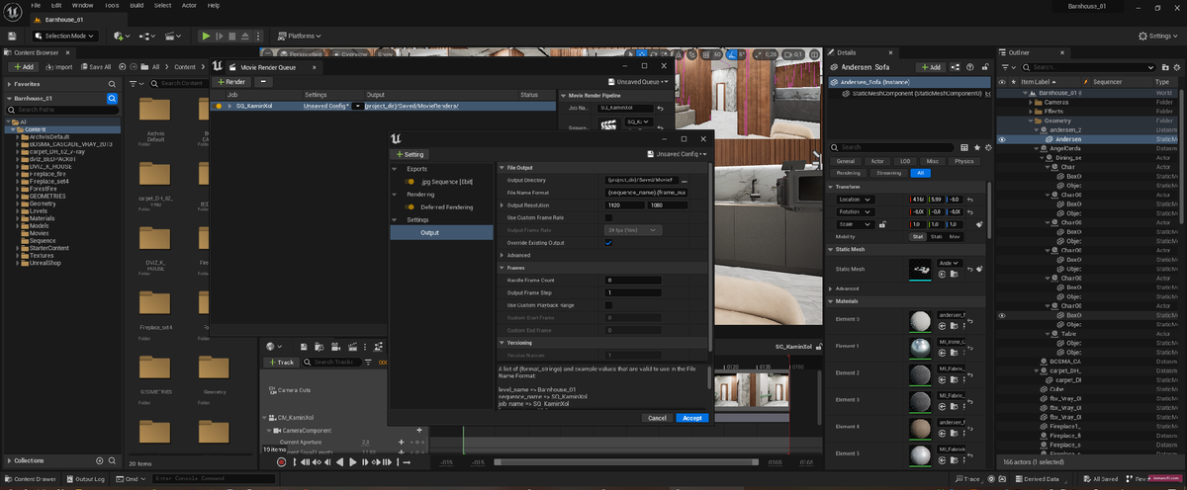Click the Setting add button in config dialog
This screenshot has height=490, width=1187.
coord(411,154)
